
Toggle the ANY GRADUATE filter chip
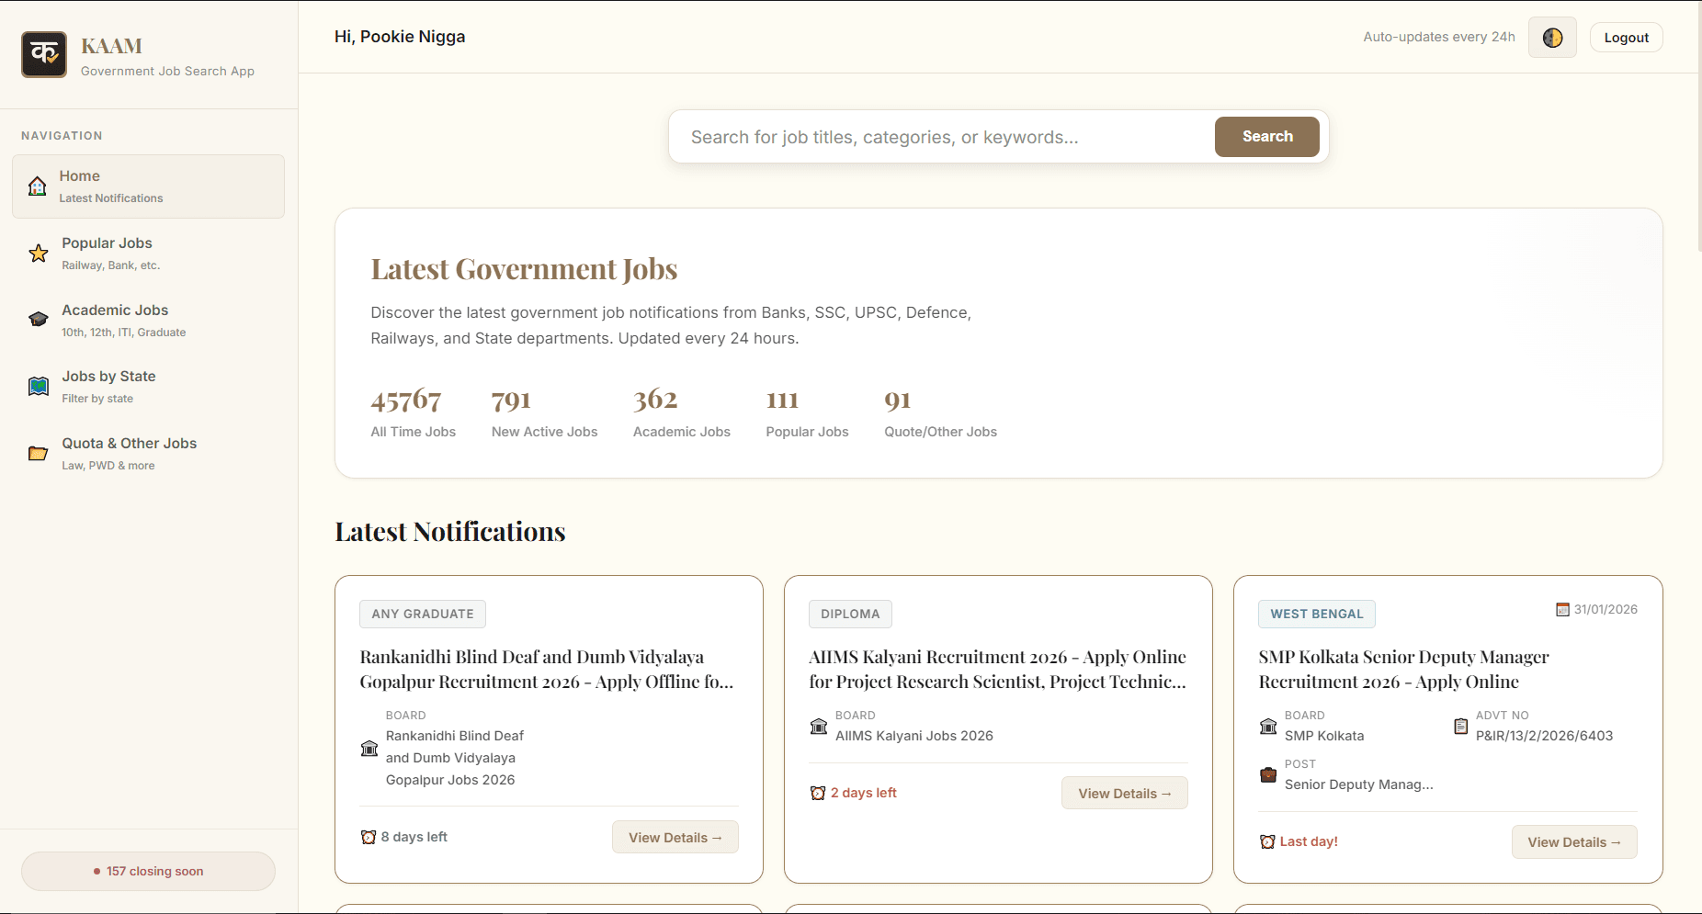(422, 614)
